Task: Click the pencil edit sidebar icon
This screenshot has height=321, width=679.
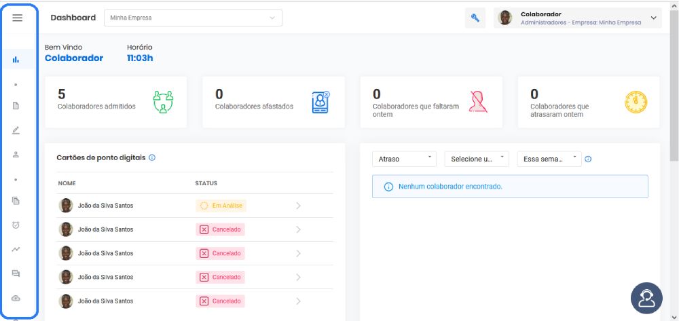Action: 16,130
